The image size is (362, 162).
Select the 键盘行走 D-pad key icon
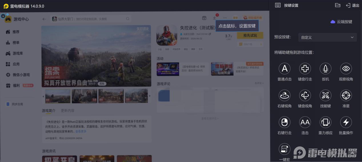click(305, 68)
